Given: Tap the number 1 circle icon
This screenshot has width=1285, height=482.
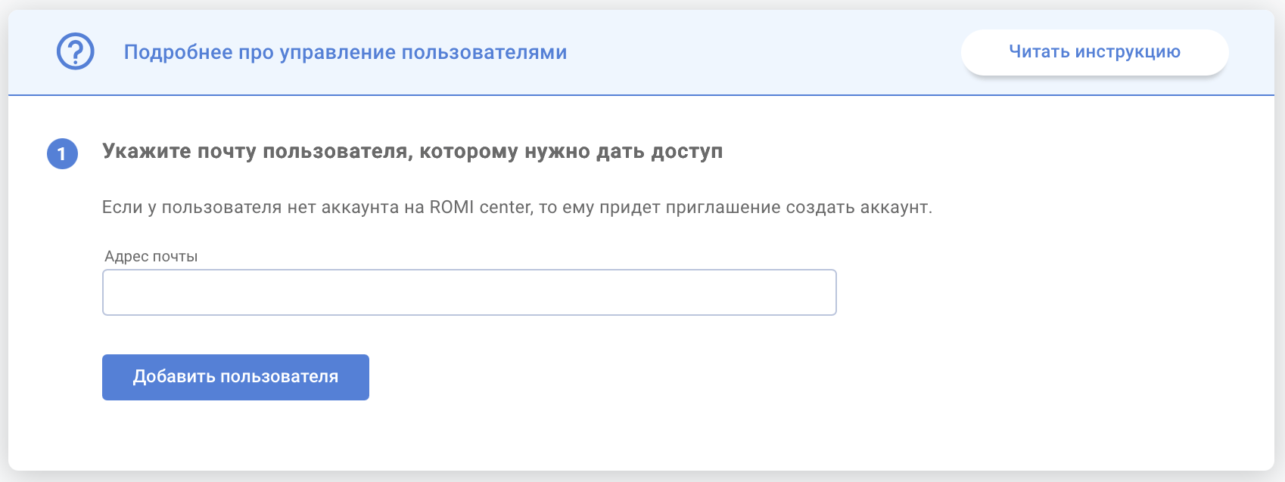Looking at the screenshot, I should [x=62, y=154].
